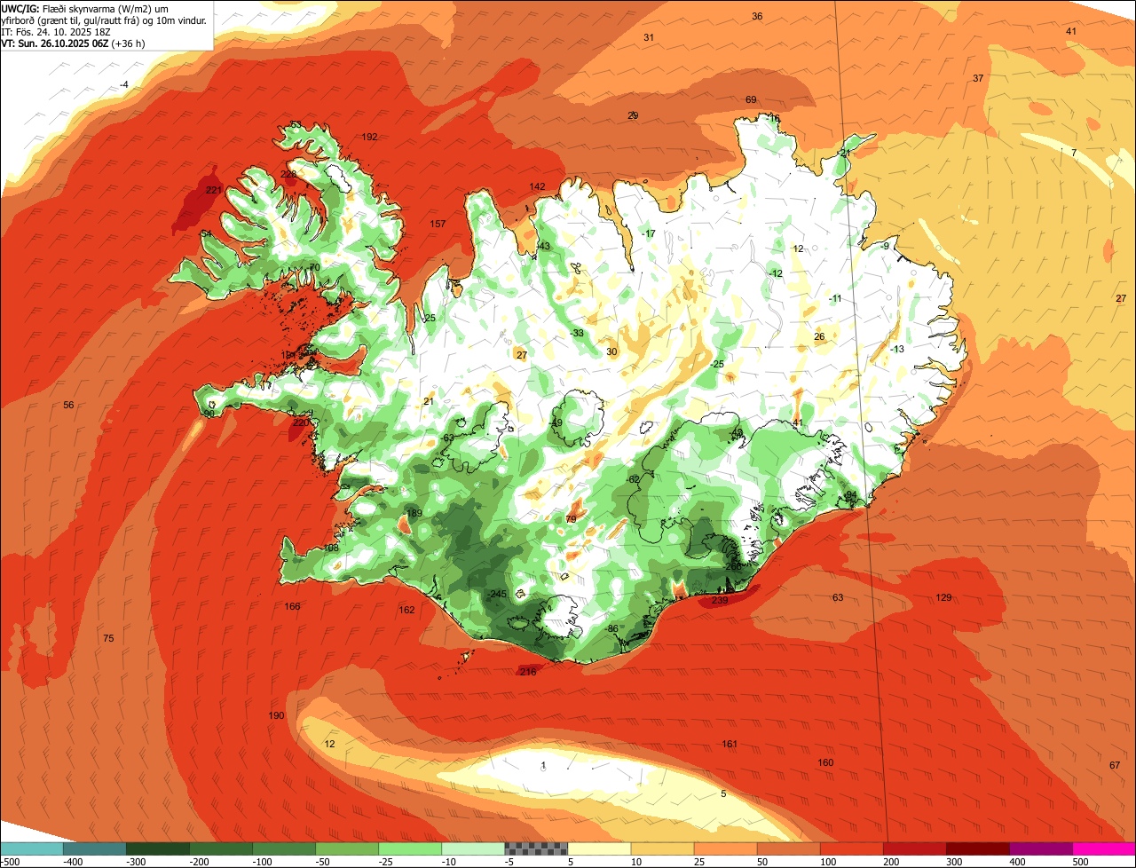Click the map value '17' in north Iceland
The height and width of the screenshot is (868, 1136).
pyautogui.click(x=650, y=233)
